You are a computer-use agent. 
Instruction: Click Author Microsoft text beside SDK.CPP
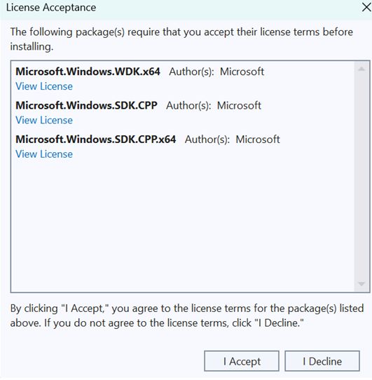point(214,106)
